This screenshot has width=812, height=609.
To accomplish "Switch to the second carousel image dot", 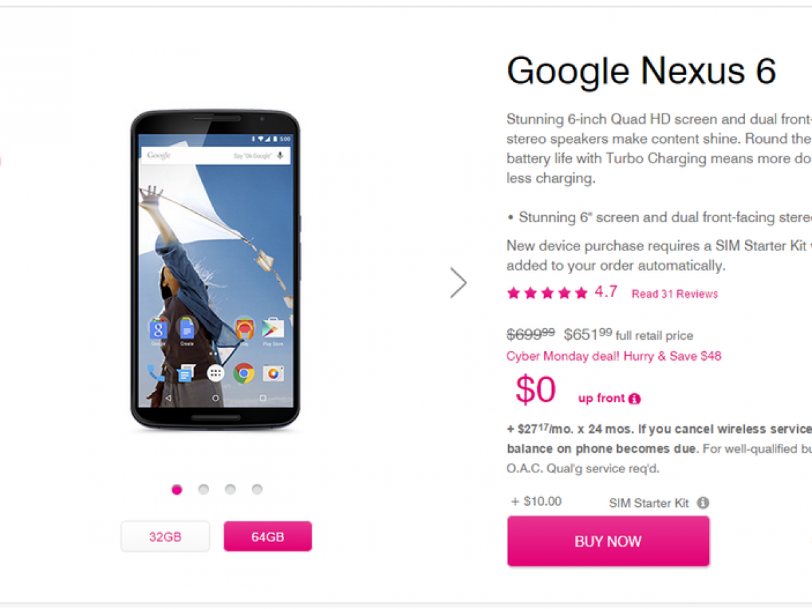I will pyautogui.click(x=204, y=489).
